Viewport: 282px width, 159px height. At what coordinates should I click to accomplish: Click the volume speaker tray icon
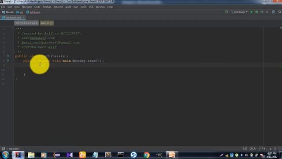pyautogui.click(x=246, y=155)
